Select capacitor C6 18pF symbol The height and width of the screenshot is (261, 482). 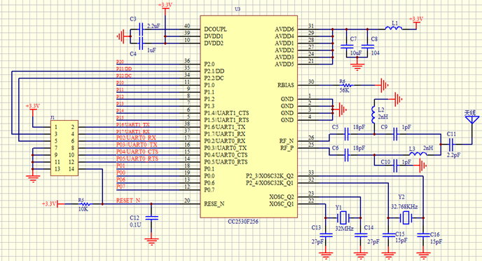coord(347,155)
